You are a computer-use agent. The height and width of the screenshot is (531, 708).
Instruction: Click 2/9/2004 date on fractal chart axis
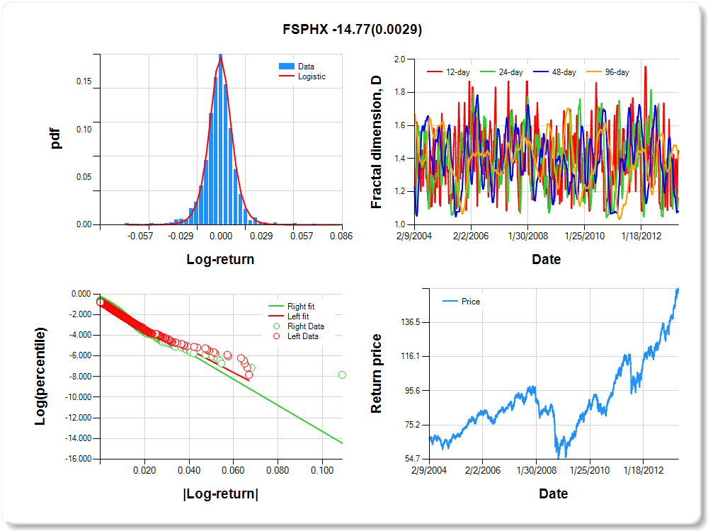(414, 236)
